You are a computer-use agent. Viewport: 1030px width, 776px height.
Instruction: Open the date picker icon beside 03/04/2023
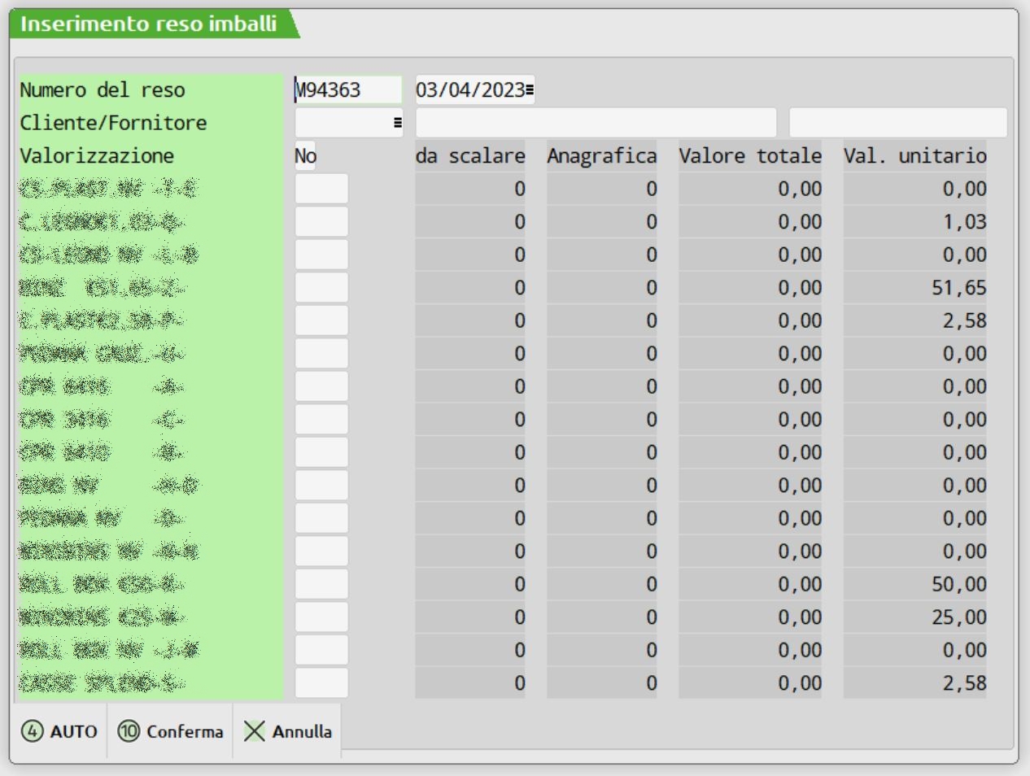click(530, 90)
